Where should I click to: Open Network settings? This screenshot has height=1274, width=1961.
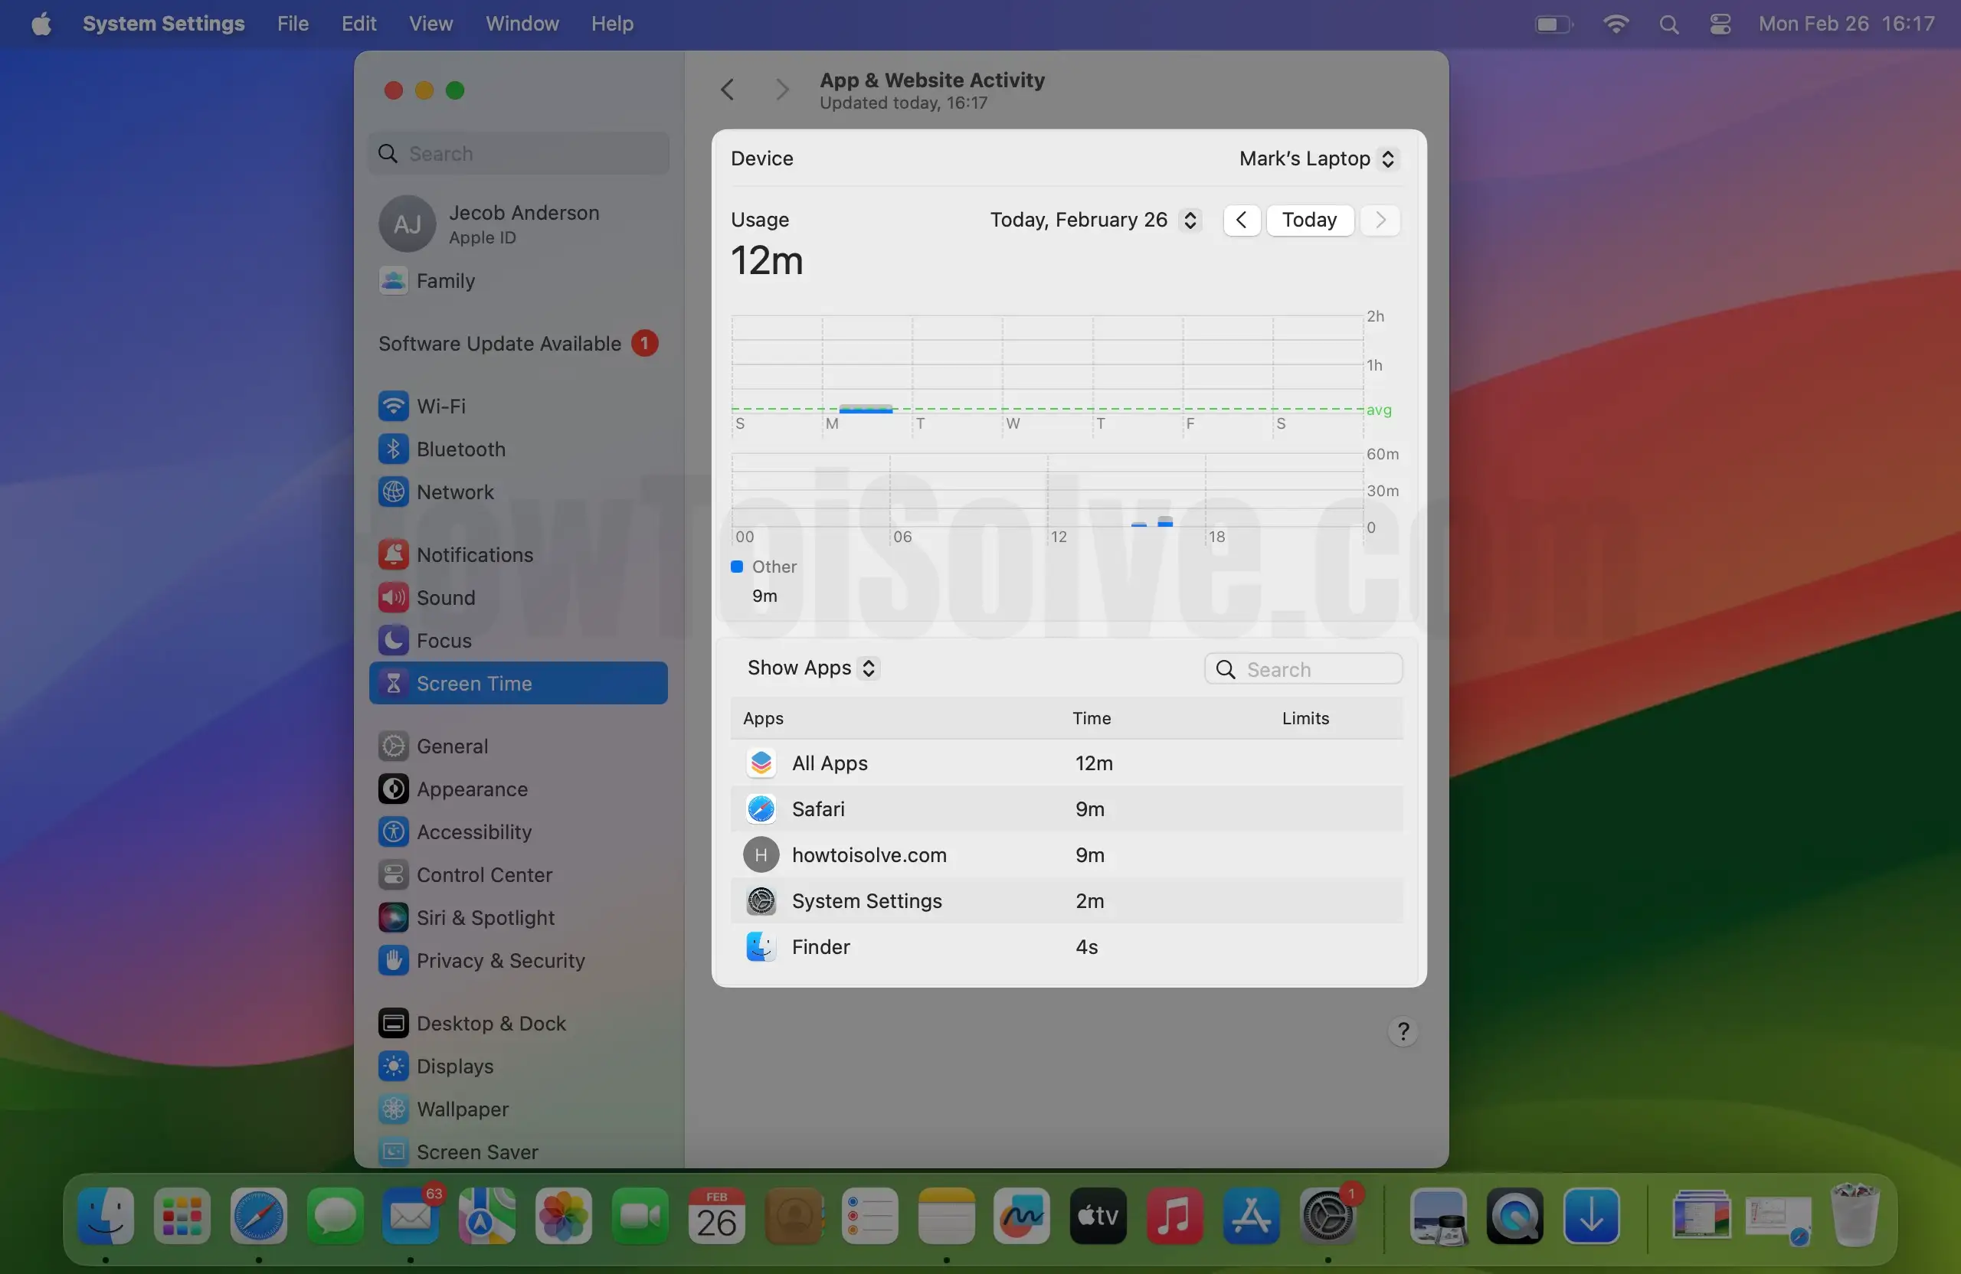pyautogui.click(x=455, y=492)
